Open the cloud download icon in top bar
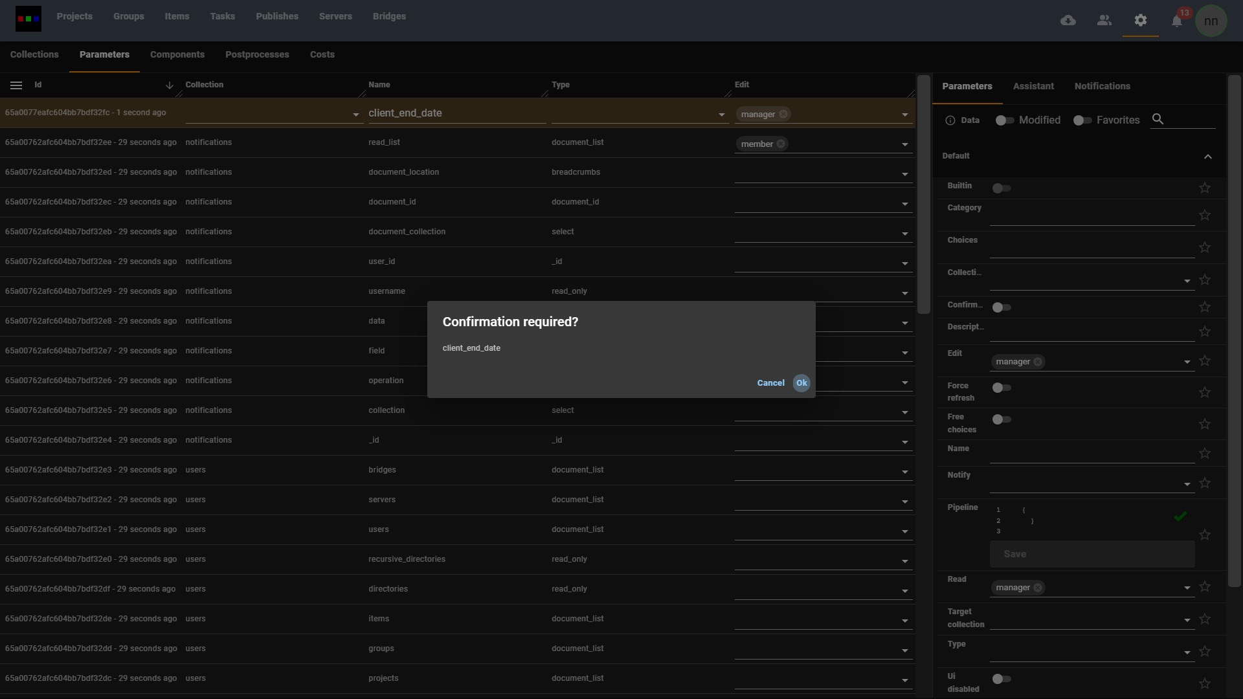The width and height of the screenshot is (1243, 699). click(1068, 20)
